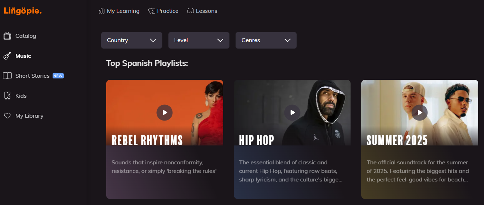The width and height of the screenshot is (484, 205).
Task: Click the 'essential blend of classic' description
Action: pos(291,171)
